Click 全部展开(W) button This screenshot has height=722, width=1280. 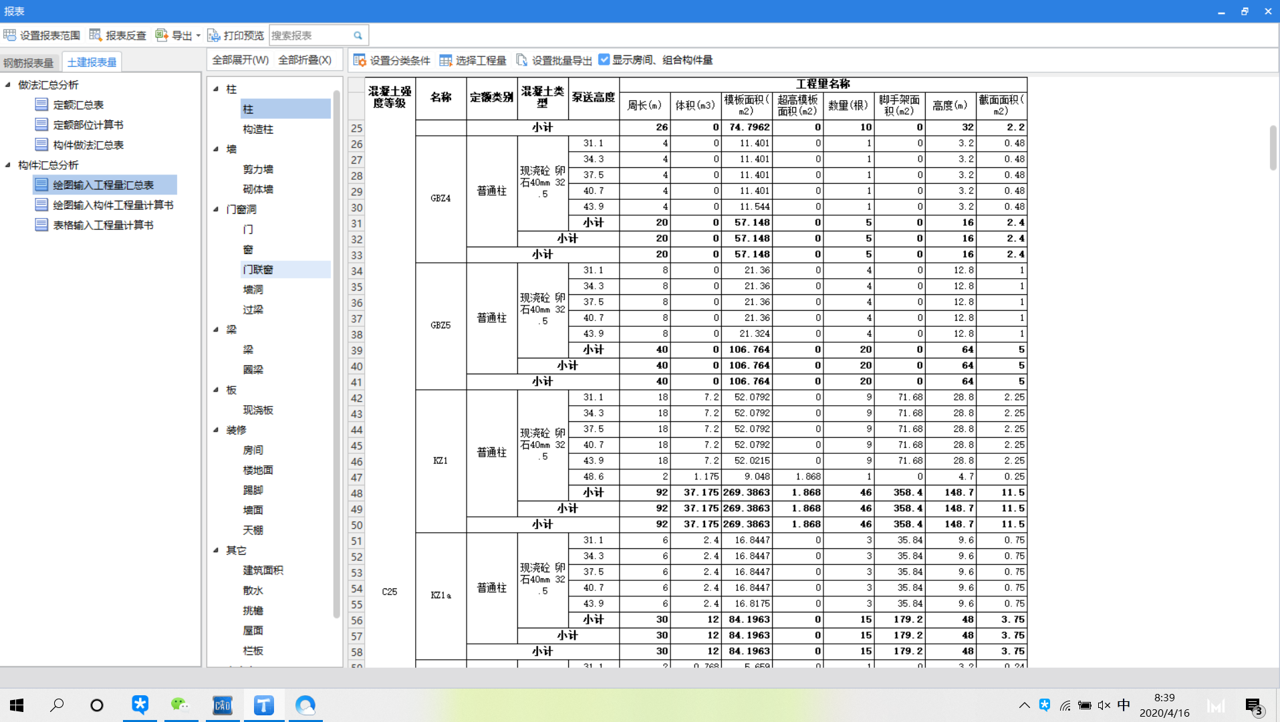tap(241, 60)
